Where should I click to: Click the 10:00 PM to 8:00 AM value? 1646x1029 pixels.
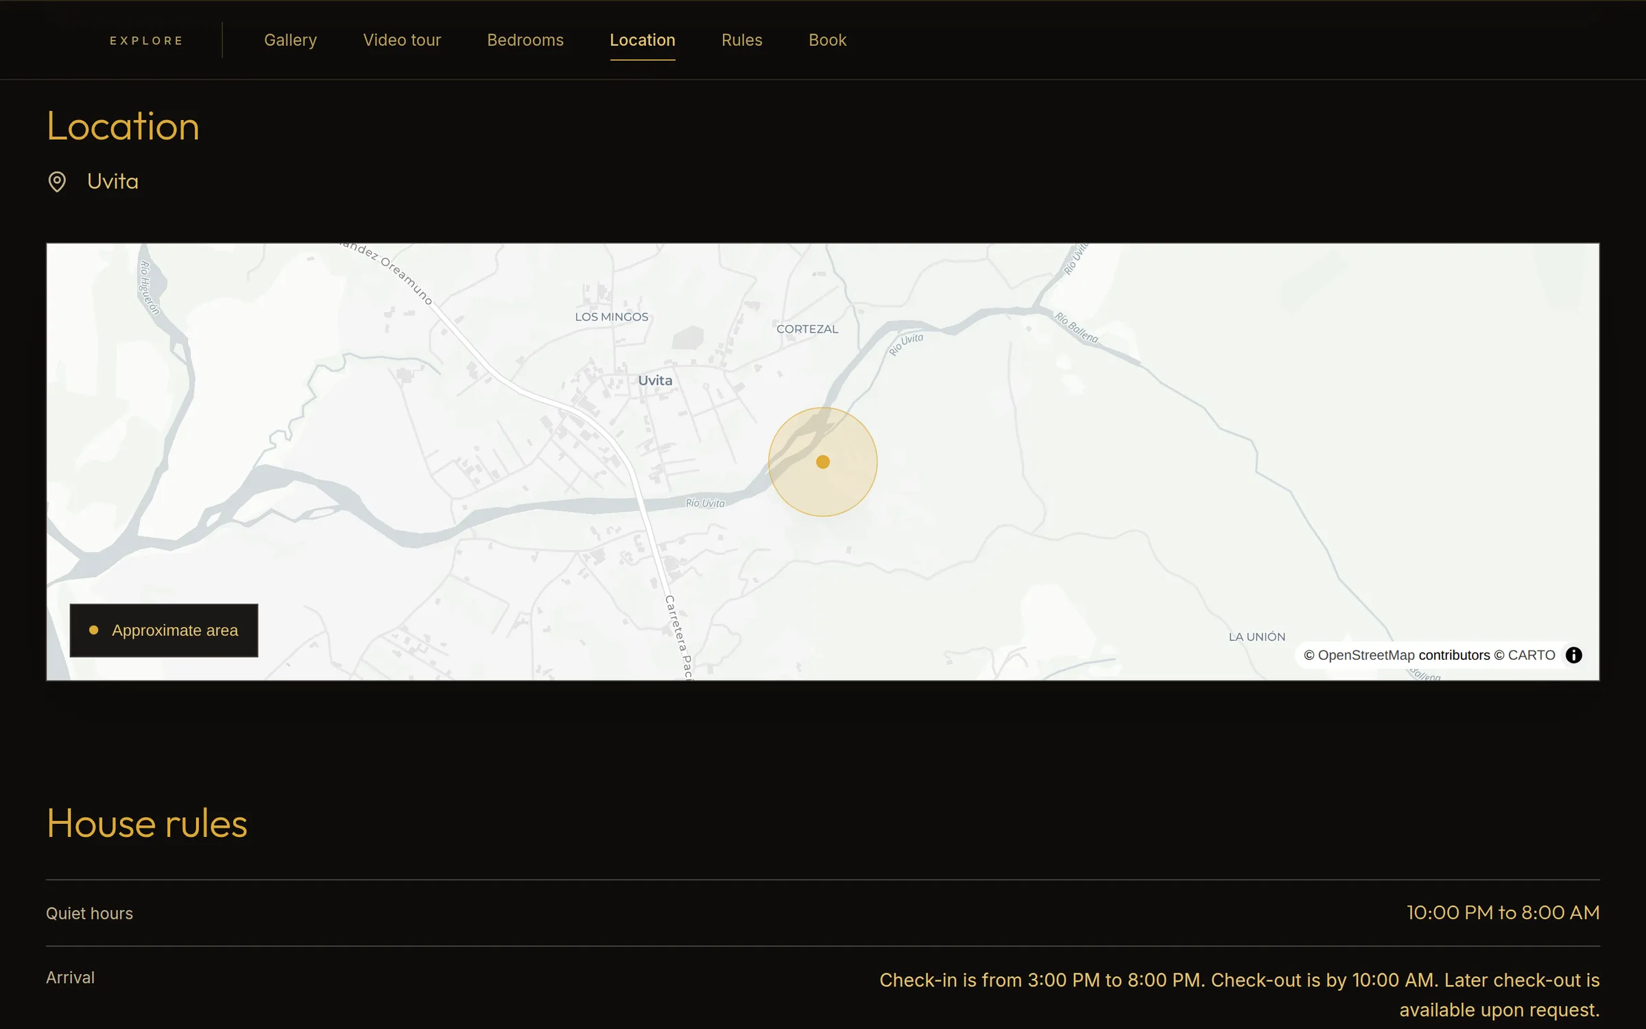click(x=1503, y=912)
